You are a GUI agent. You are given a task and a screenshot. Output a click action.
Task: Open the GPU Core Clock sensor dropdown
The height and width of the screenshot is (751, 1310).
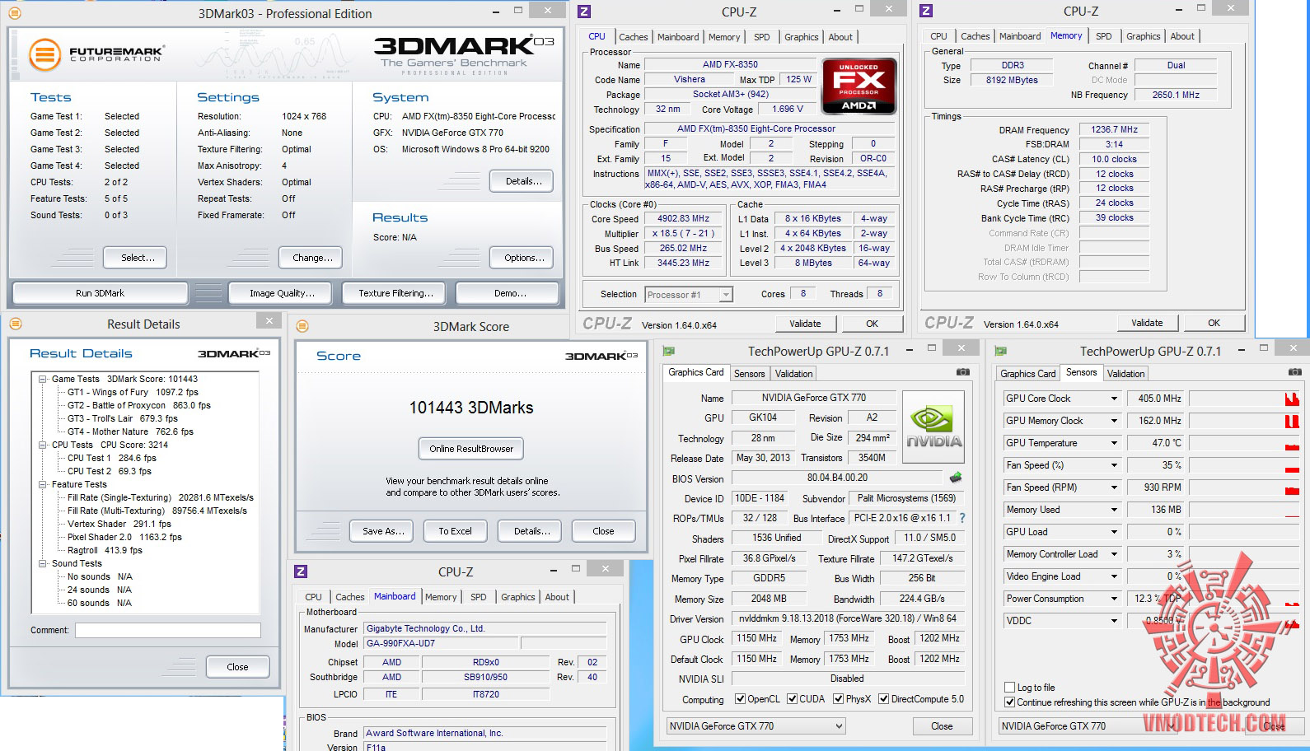point(1114,399)
